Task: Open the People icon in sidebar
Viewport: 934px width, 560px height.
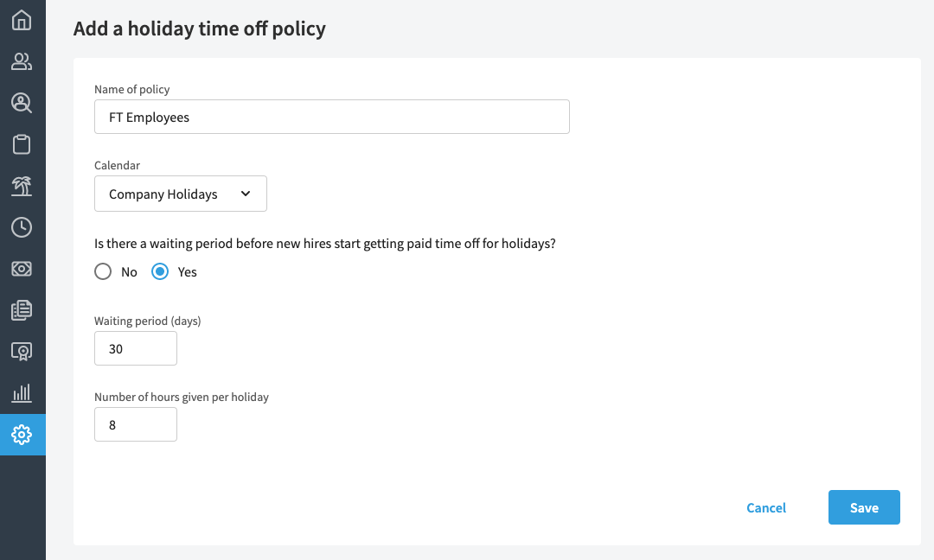Action: (22, 61)
